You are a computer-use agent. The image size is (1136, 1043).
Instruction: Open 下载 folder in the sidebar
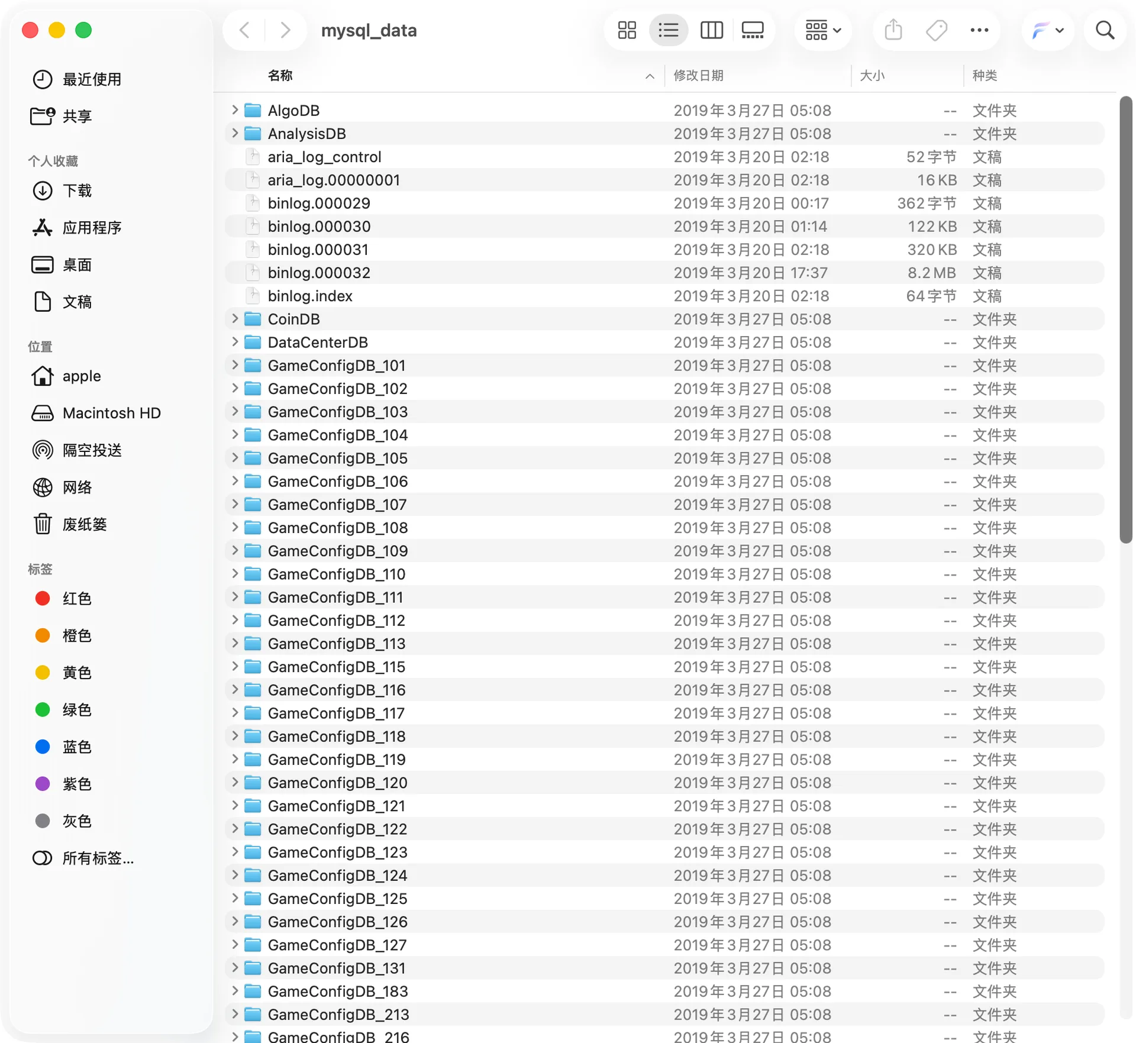(62, 190)
